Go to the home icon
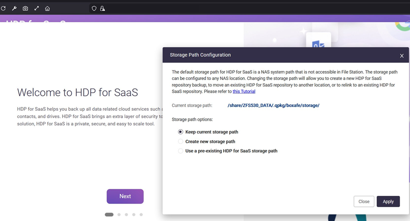The width and height of the screenshot is (410, 221). point(47,9)
